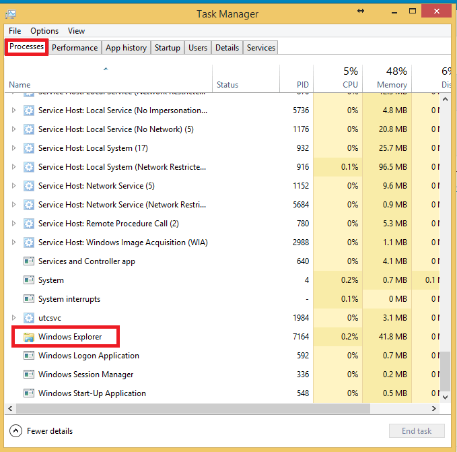Maximize the Task Manager window

click(413, 11)
